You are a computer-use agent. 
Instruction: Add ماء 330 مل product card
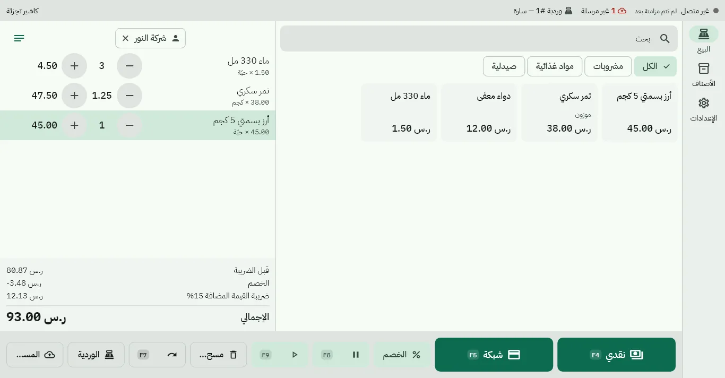(x=399, y=113)
